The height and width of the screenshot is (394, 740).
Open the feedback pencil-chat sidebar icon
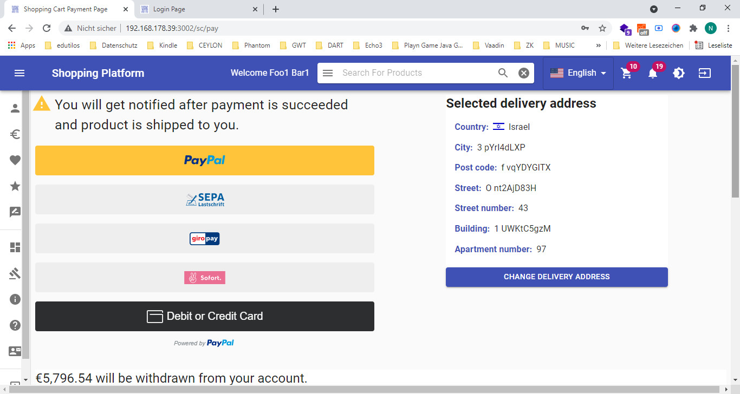(x=15, y=212)
